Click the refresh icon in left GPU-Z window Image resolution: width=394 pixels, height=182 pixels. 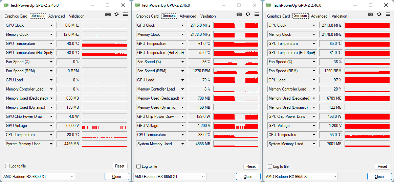click(117, 14)
